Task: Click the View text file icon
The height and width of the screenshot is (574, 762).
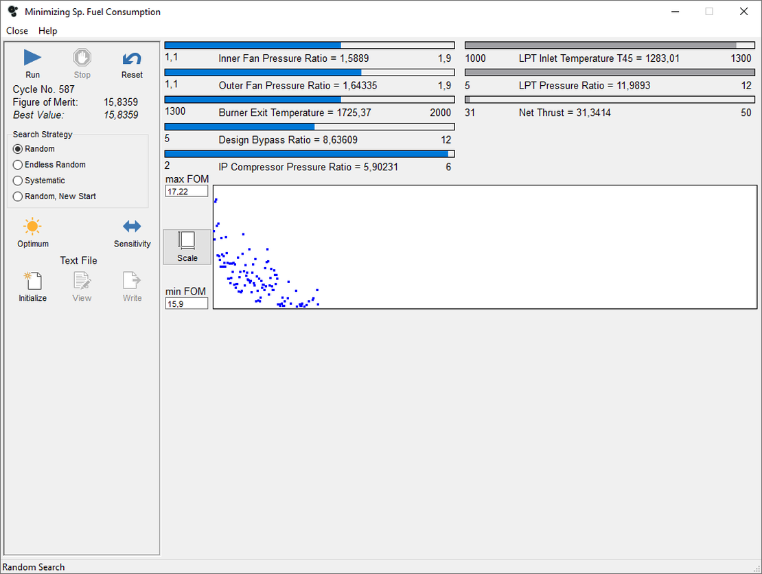Action: 82,281
